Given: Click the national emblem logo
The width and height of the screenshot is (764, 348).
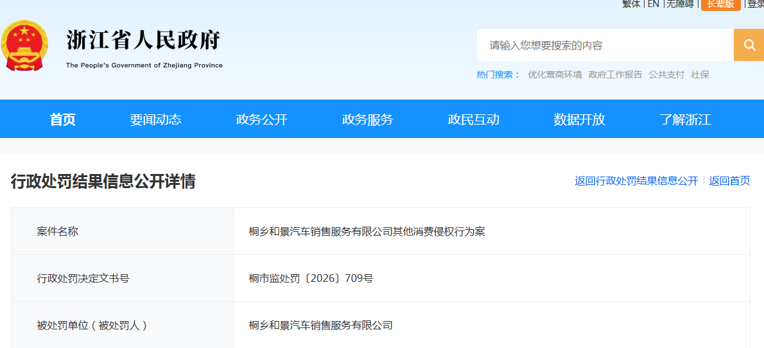Looking at the screenshot, I should (x=24, y=45).
